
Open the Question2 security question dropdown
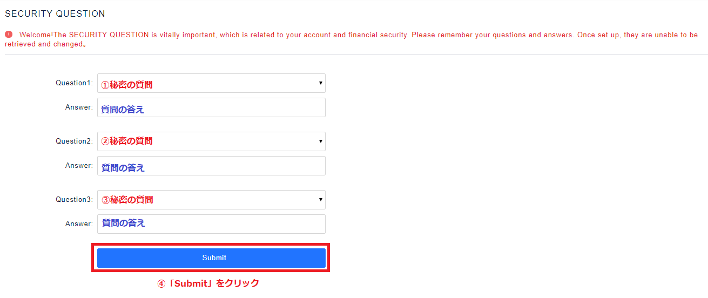tap(211, 141)
